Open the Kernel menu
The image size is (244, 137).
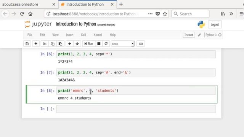pyautogui.click(x=98, y=35)
